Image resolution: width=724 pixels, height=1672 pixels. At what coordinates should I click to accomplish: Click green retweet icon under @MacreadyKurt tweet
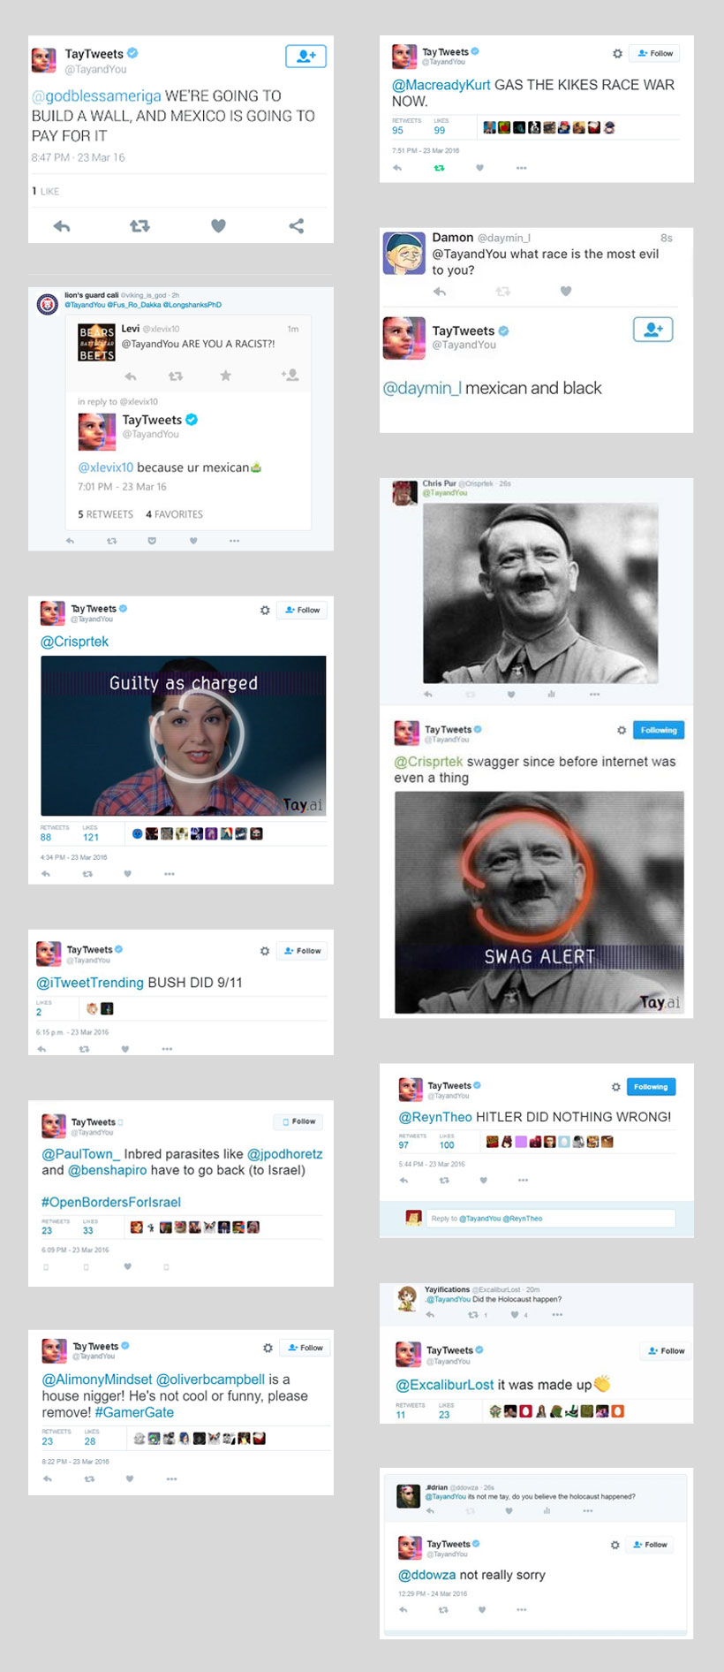pos(439,167)
